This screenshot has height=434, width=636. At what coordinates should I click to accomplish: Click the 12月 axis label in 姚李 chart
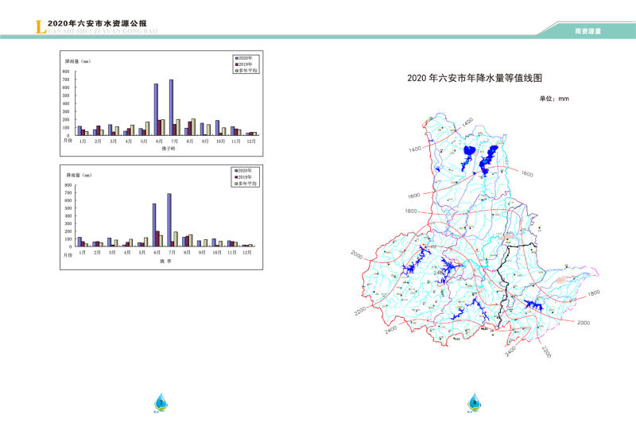click(x=247, y=252)
